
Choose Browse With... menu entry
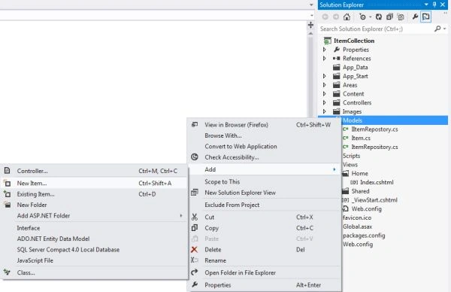[x=265, y=135]
